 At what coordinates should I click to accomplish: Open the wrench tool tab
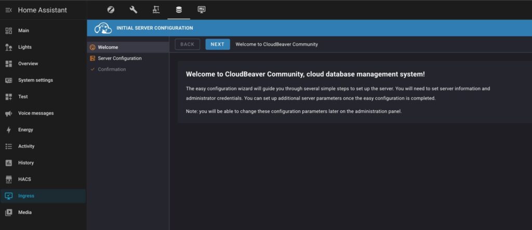point(134,9)
